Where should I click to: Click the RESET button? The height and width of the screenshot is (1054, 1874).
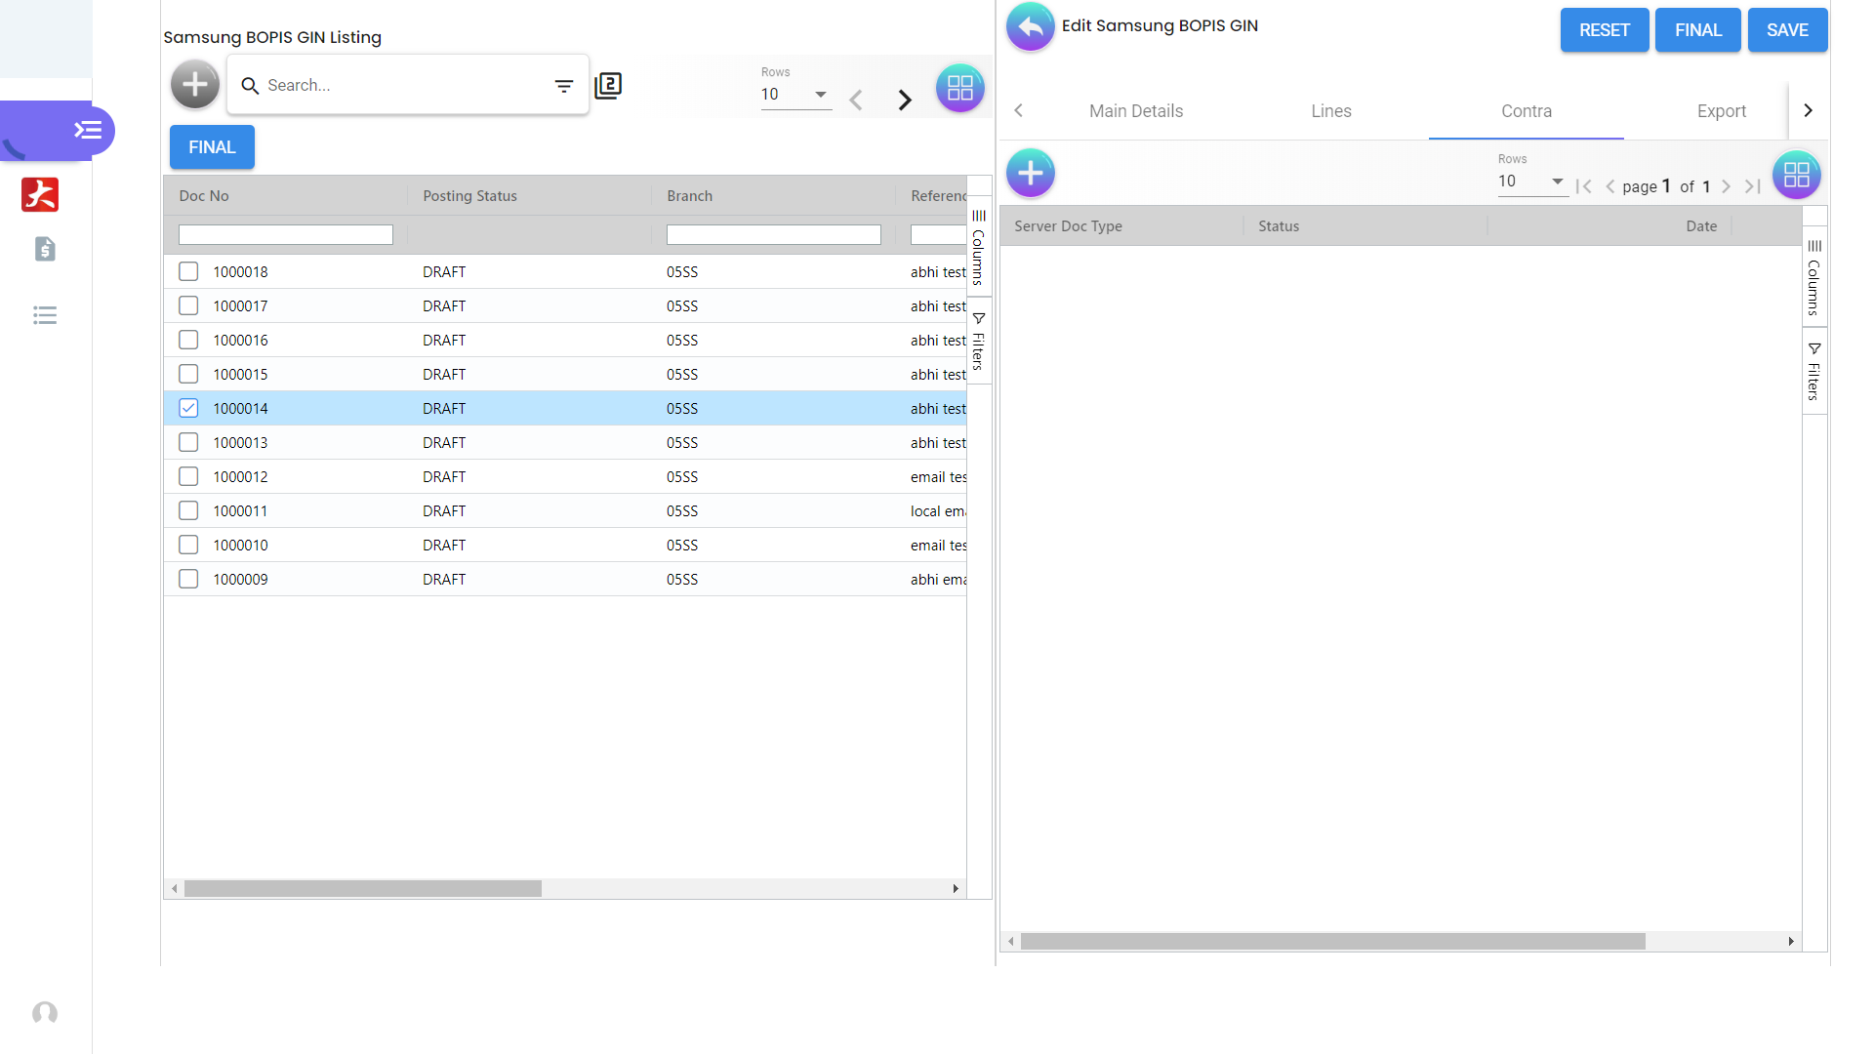tap(1604, 30)
